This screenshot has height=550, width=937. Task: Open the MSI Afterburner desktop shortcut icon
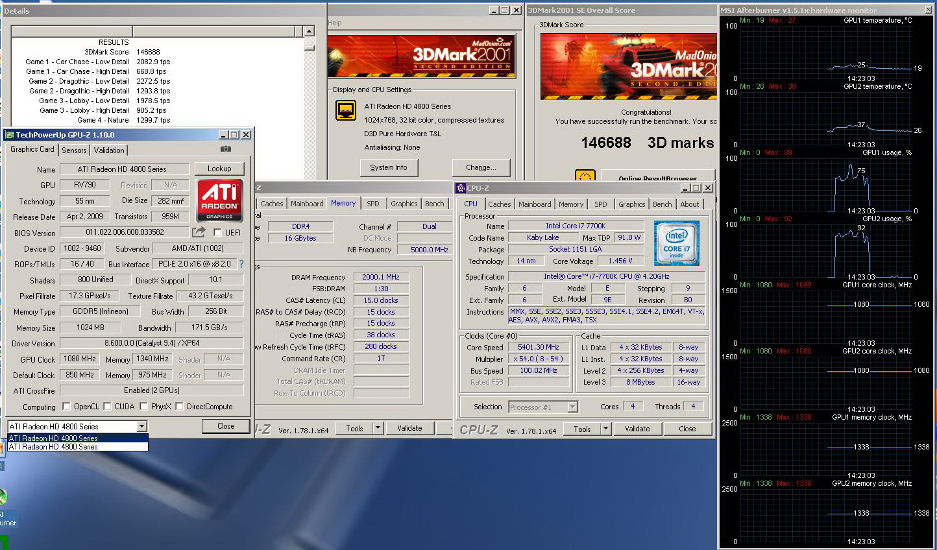click(x=3, y=498)
